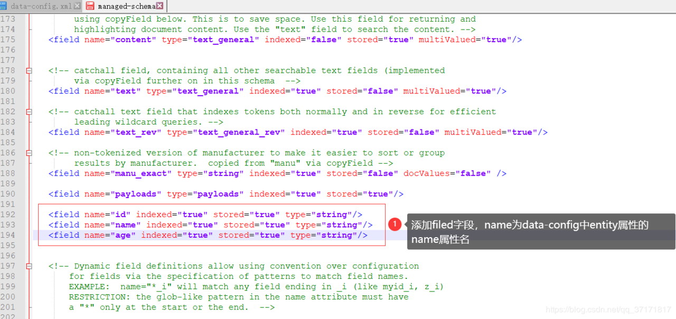Image resolution: width=676 pixels, height=319 pixels.
Task: Click field name "id" on line 192
Action: point(120,214)
